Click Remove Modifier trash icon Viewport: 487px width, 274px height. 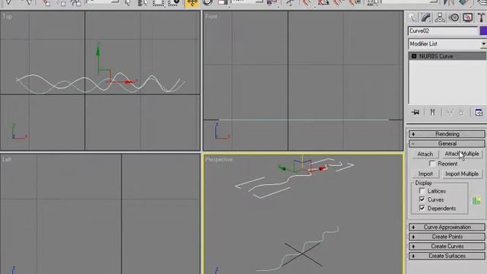pos(461,112)
